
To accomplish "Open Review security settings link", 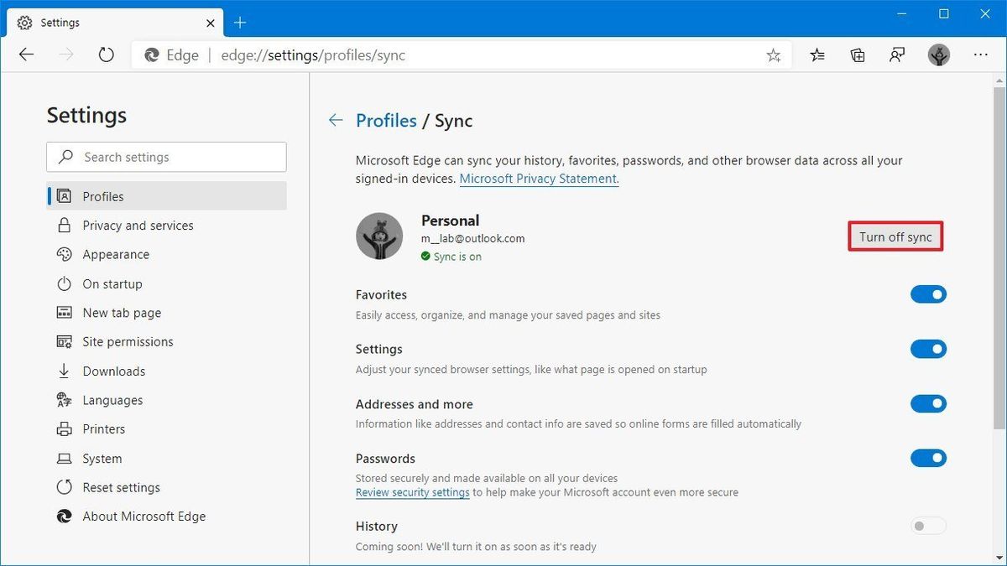I will [412, 492].
